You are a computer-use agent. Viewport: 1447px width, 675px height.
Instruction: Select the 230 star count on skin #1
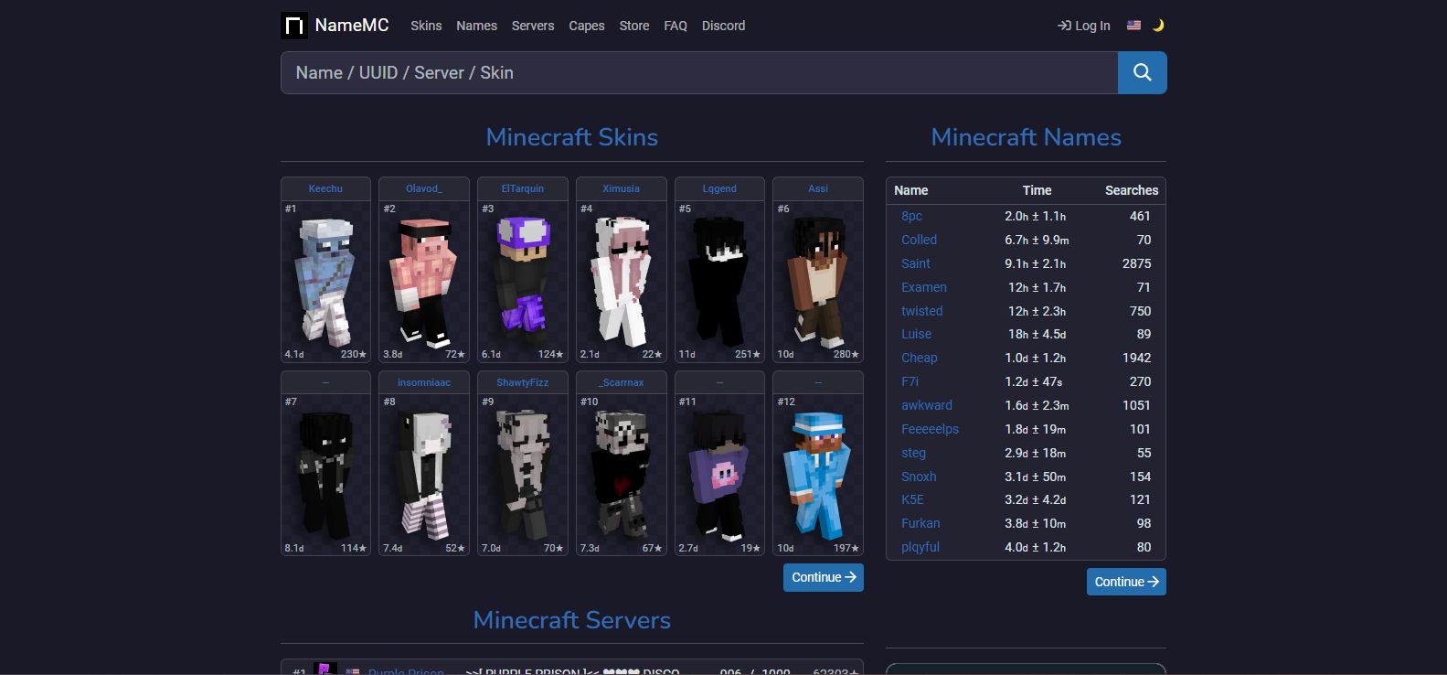(354, 354)
